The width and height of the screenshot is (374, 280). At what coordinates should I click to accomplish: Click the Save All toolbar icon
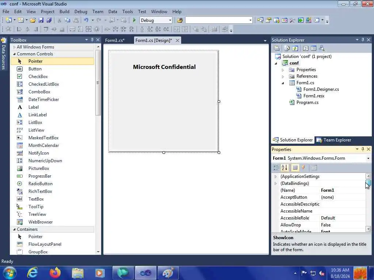point(49,20)
